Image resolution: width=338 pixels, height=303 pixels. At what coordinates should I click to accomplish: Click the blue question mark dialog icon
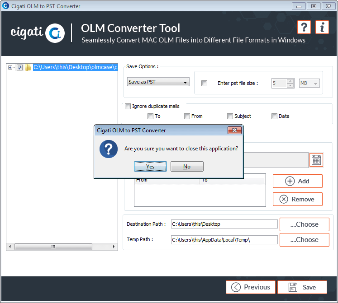tap(109, 149)
